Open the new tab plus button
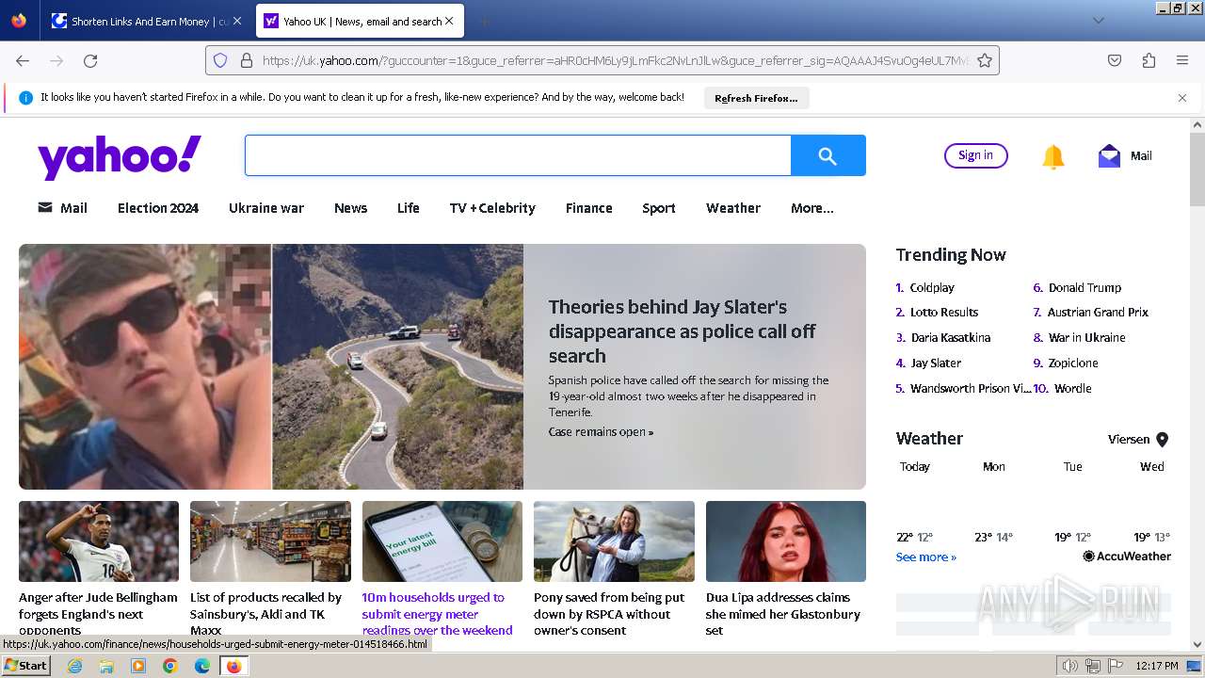Image resolution: width=1205 pixels, height=678 pixels. [484, 21]
